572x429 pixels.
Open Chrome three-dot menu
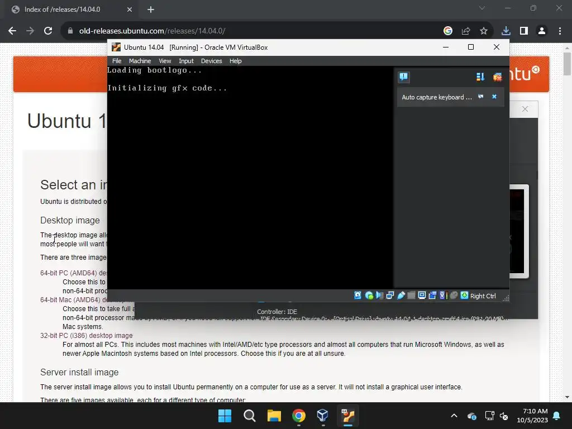(560, 31)
